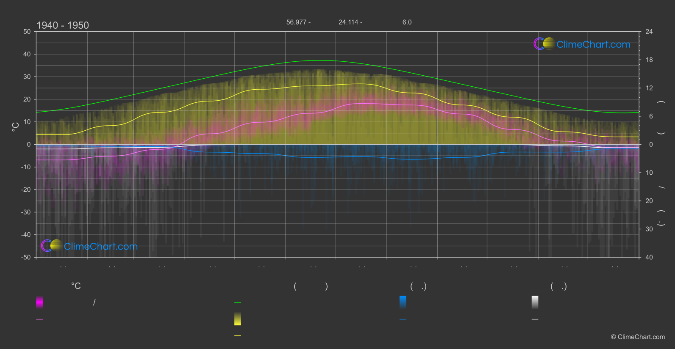Click the blue line legend marker
Image resolution: width=675 pixels, height=349 pixels.
pos(403,319)
